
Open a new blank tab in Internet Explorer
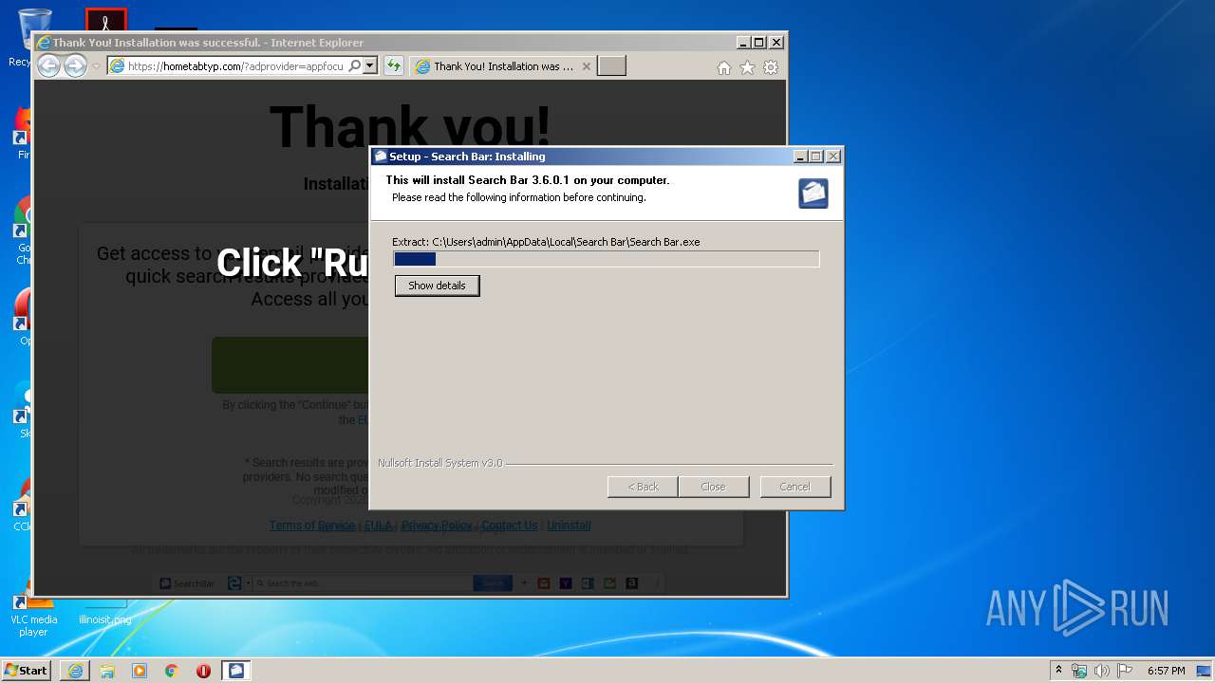611,66
